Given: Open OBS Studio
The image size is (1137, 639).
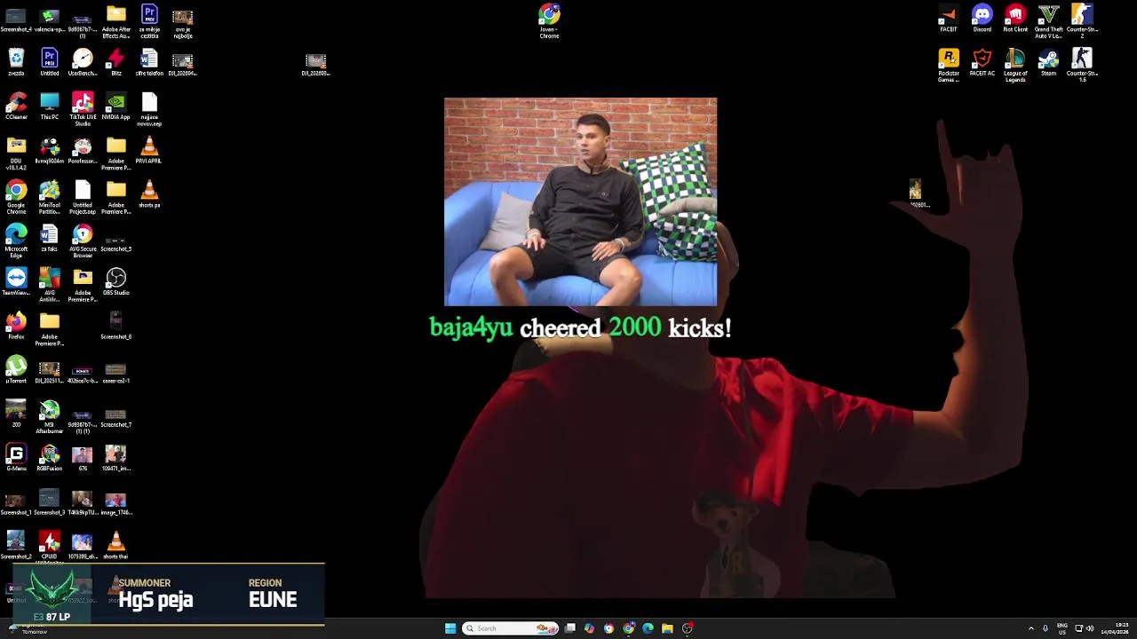Looking at the screenshot, I should [x=116, y=282].
